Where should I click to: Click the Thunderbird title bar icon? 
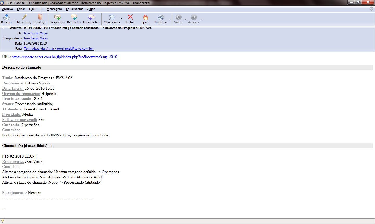[x=2, y=3]
